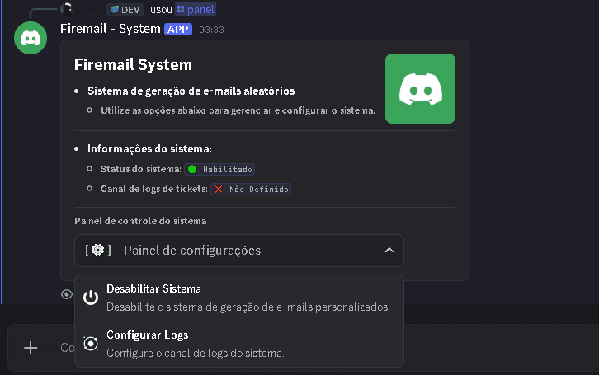Choose the Configurar Logs option
This screenshot has height=375, width=599.
click(239, 344)
